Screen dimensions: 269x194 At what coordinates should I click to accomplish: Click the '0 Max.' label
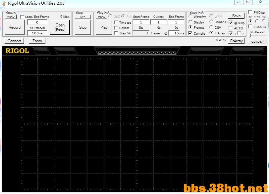pos(65,17)
